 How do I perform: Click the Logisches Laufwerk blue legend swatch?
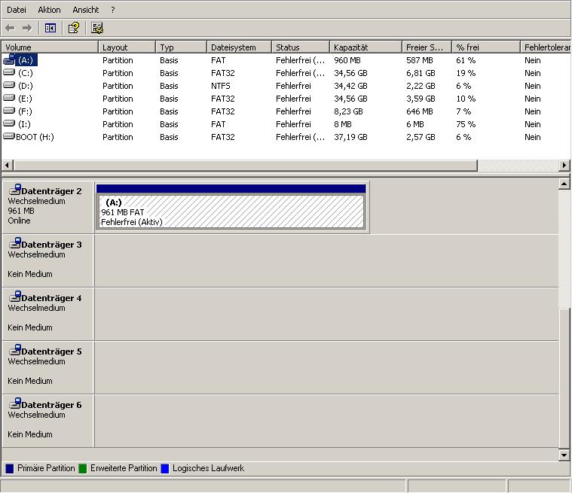165,468
